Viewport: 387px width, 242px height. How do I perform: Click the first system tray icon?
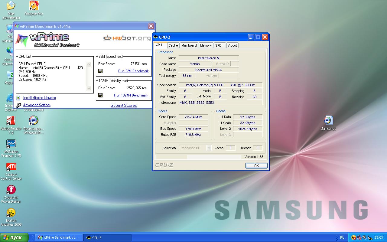(x=354, y=237)
